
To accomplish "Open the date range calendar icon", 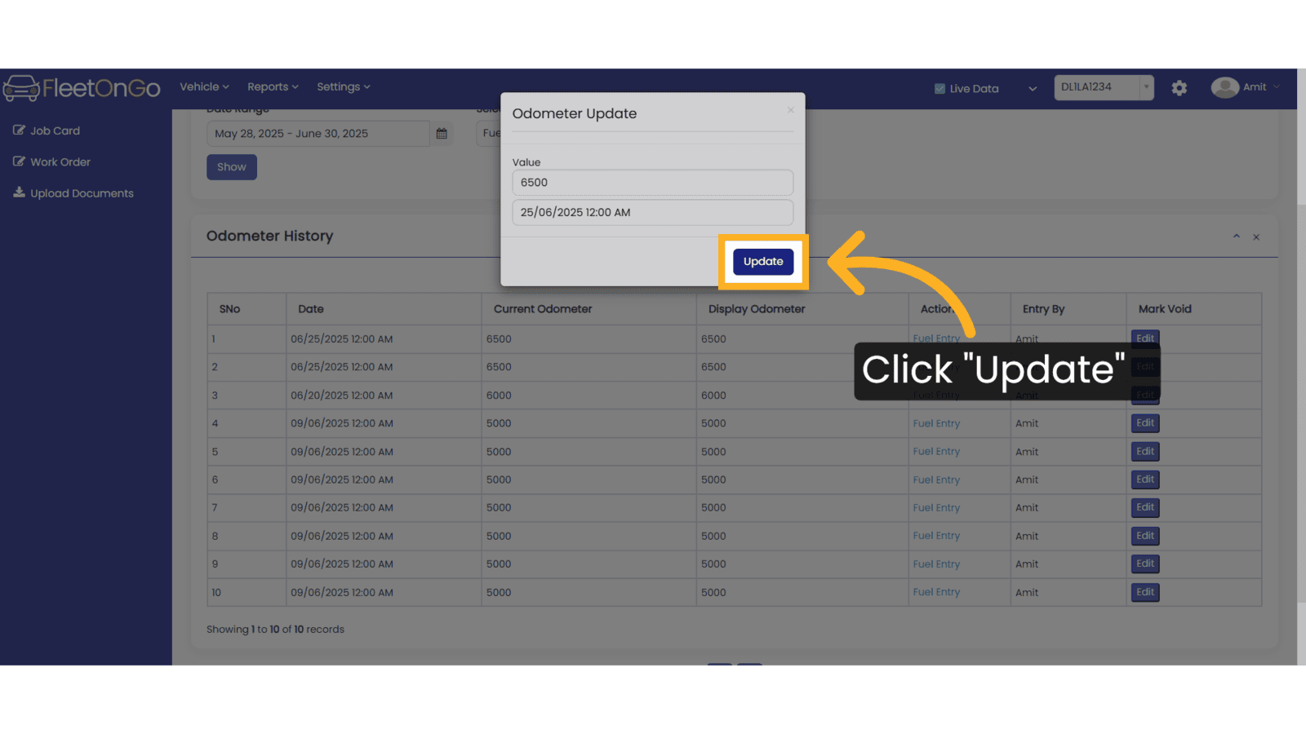I will pos(442,134).
